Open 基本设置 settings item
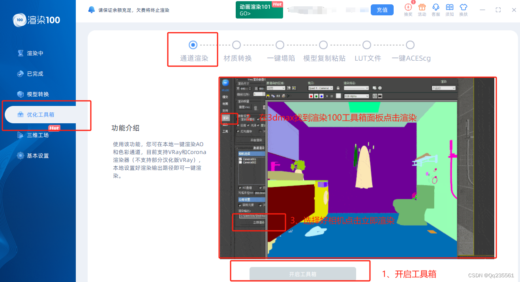The height and width of the screenshot is (282, 520). [x=38, y=156]
